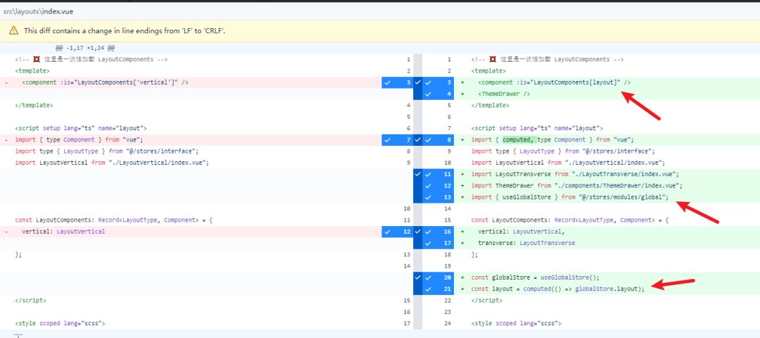Click new-side line number 10 beside import LayoutVertical

pos(449,163)
